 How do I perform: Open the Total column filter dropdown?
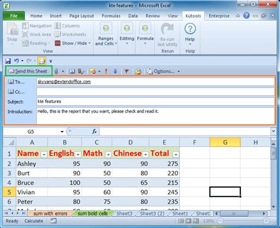(x=175, y=155)
